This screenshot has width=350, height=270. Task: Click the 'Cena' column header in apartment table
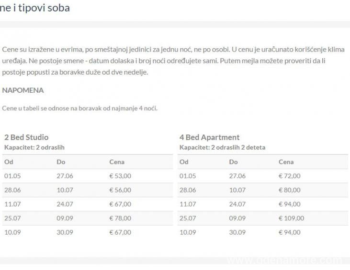pyautogui.click(x=286, y=162)
